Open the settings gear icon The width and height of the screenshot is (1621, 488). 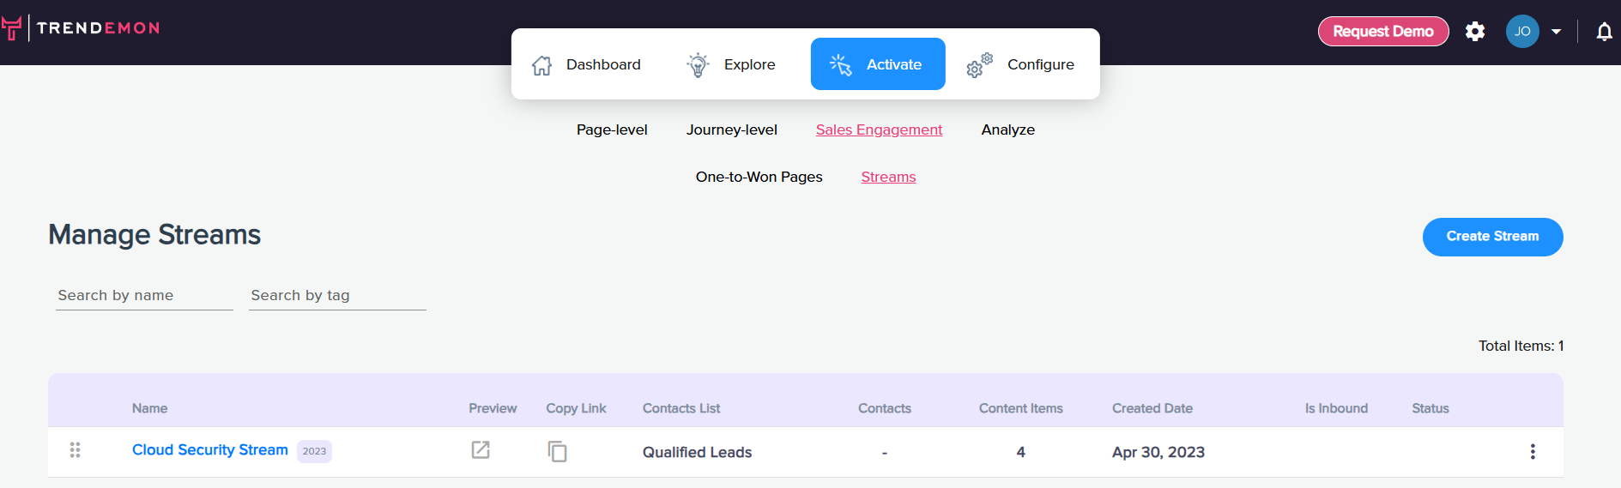1475,32
